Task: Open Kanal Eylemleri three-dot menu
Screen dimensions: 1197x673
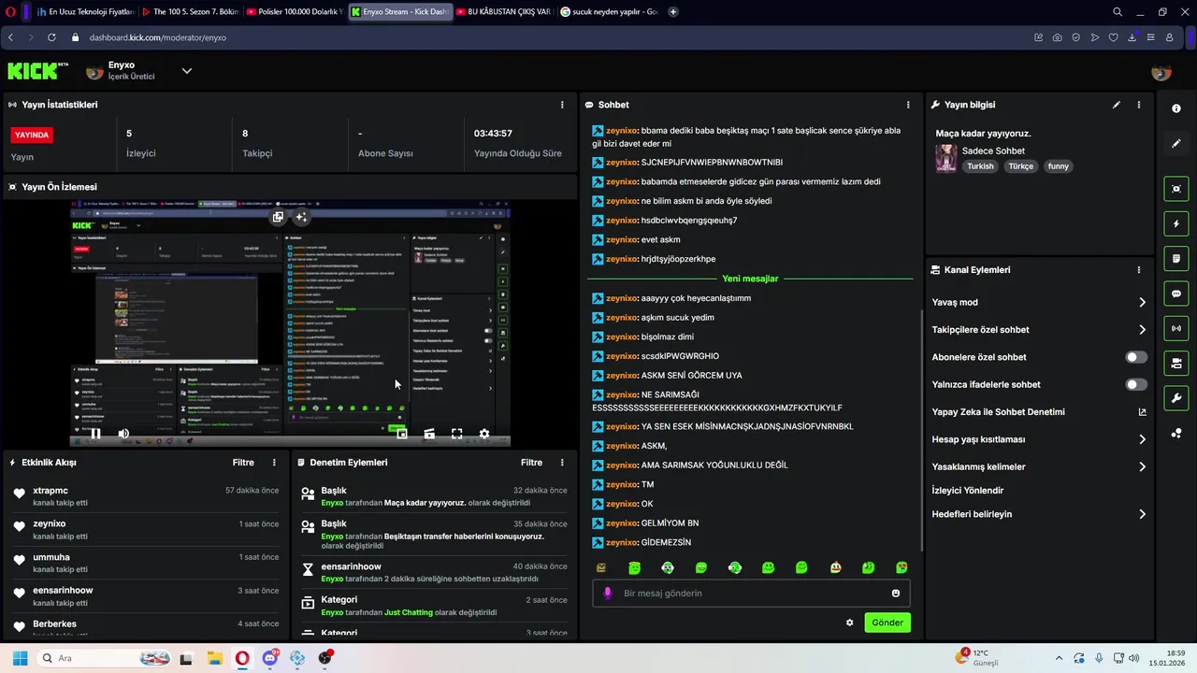Action: coord(1139,270)
